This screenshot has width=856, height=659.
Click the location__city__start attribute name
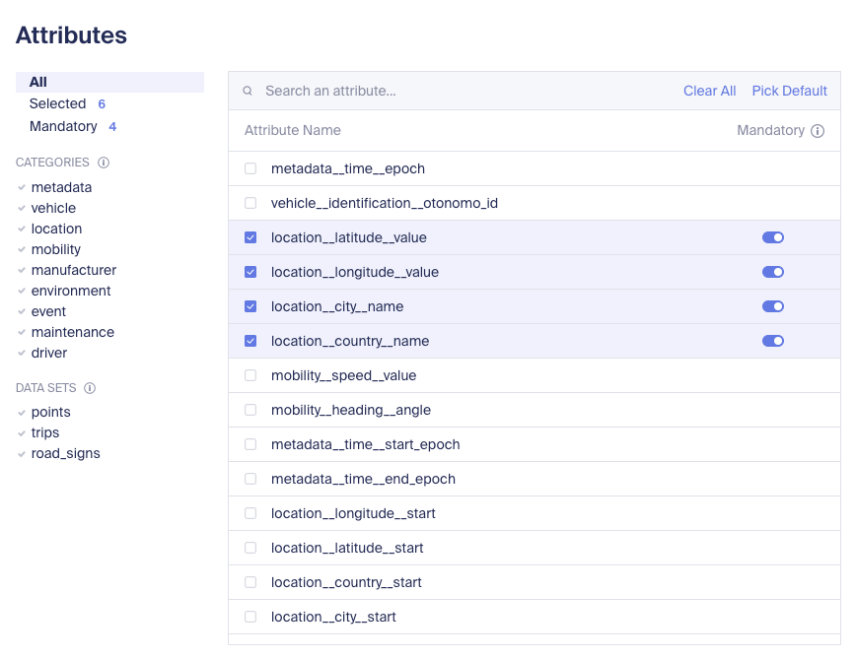[x=333, y=617]
